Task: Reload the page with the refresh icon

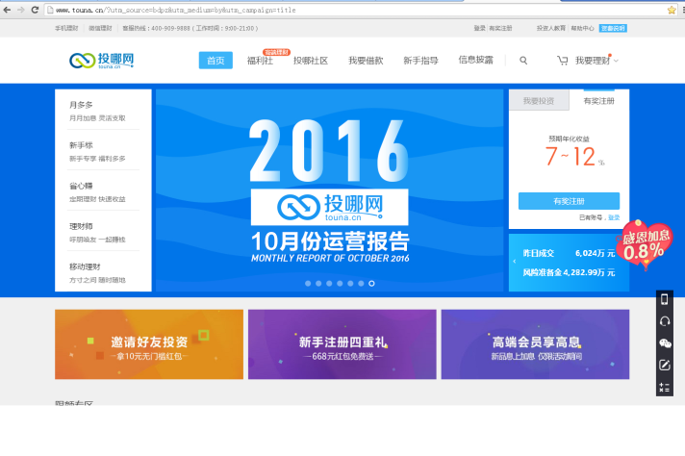Action: click(35, 10)
